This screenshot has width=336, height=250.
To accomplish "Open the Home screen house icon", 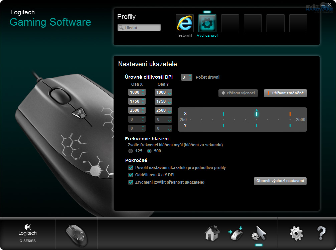I will tap(212, 233).
